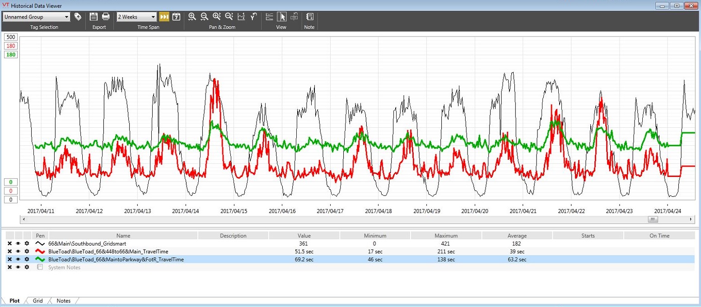Screen dimensions: 701x307
Task: Open the Note panel icon
Action: click(x=309, y=17)
